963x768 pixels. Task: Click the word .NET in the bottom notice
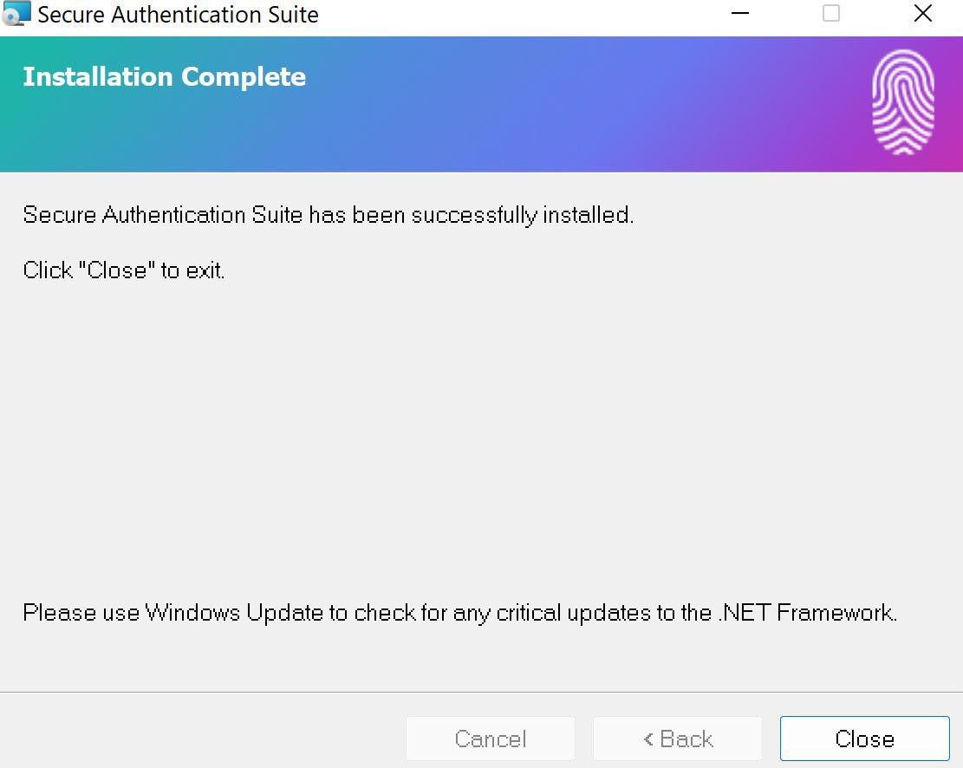click(x=745, y=613)
